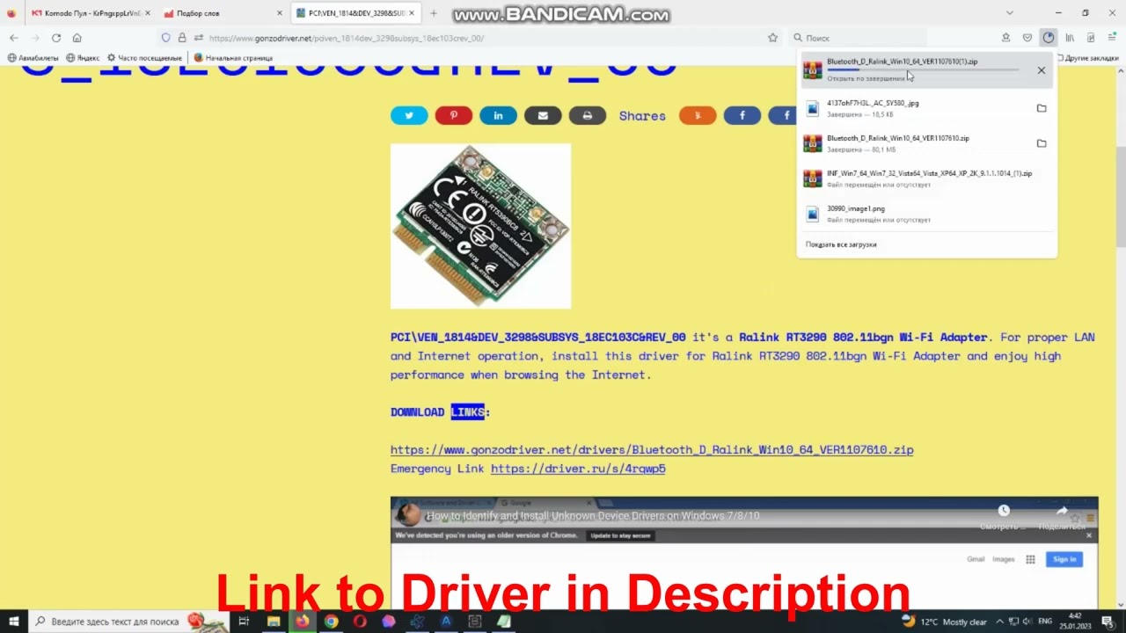Image resolution: width=1126 pixels, height=633 pixels.
Task: Open Task View on taskbar
Action: click(244, 622)
